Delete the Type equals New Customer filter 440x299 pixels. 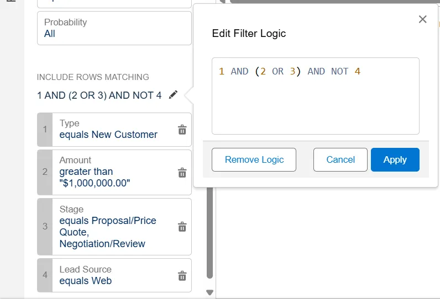[182, 130]
